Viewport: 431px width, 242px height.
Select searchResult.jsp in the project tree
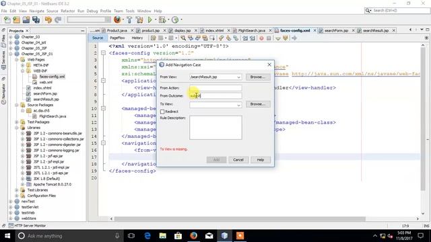46,99
